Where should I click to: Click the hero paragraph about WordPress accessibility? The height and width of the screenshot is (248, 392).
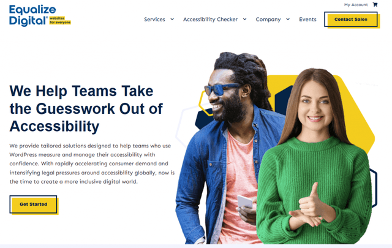click(x=92, y=163)
